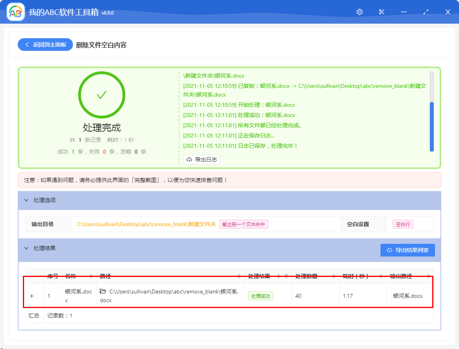Click 导出日志 to export the log
This screenshot has height=349, width=459.
click(202, 159)
